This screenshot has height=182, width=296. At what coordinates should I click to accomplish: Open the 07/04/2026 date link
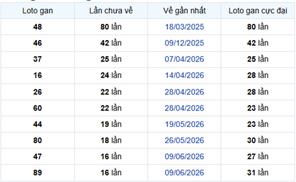coord(184,59)
